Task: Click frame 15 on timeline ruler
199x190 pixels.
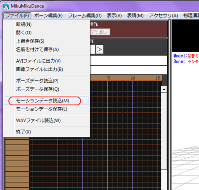Action: [108, 78]
